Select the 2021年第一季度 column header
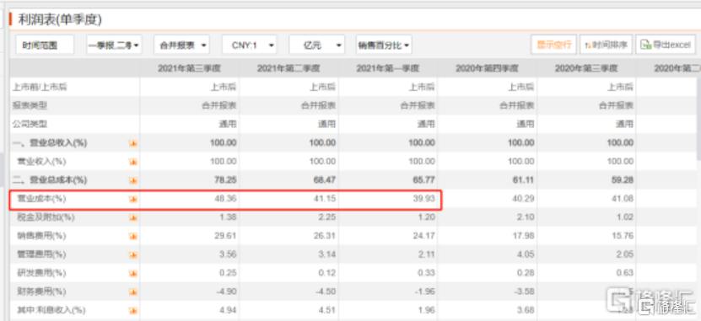This screenshot has height=321, width=701. tap(388, 68)
